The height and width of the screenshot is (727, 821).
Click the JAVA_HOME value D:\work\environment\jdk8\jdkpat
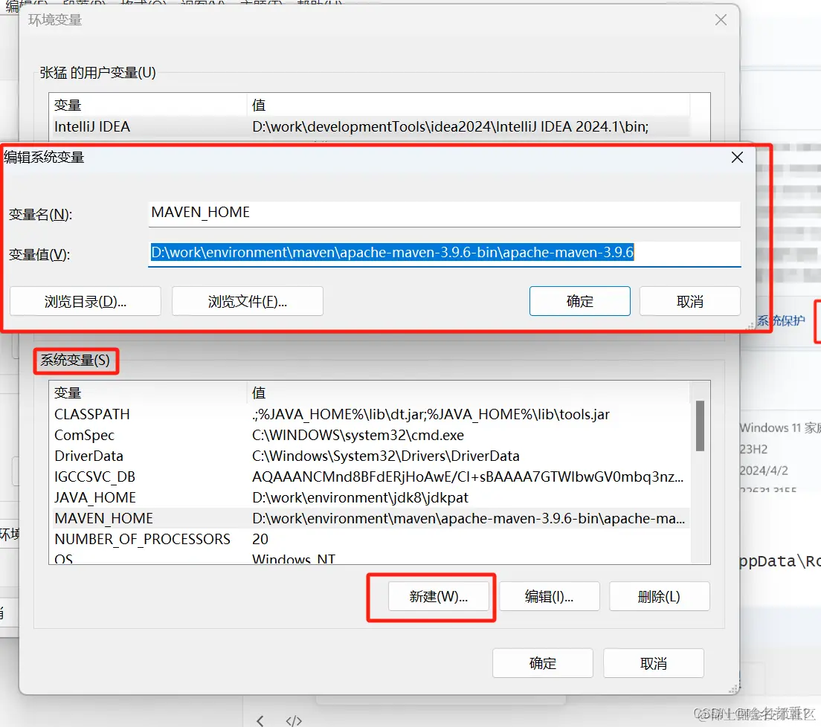pyautogui.click(x=360, y=497)
